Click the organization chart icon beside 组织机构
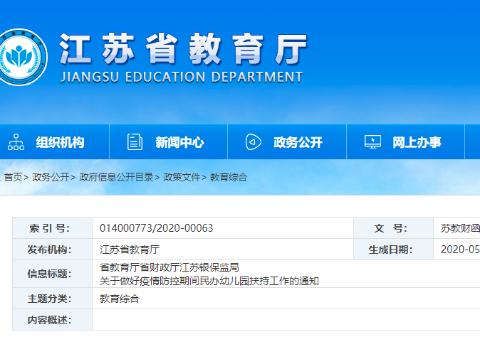This screenshot has height=359, width=480. [x=16, y=141]
